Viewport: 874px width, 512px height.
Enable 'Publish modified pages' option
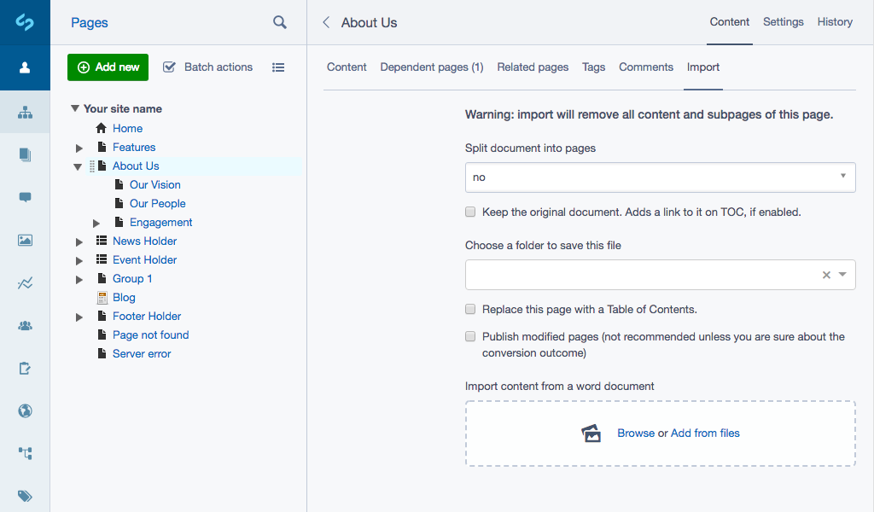click(x=470, y=336)
